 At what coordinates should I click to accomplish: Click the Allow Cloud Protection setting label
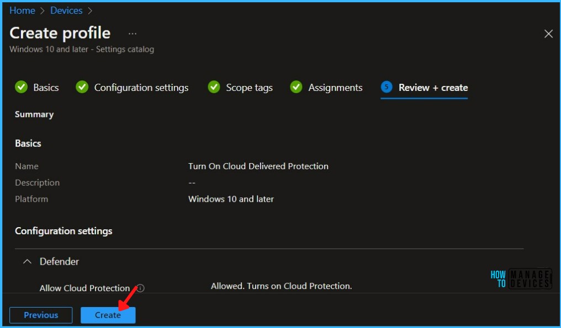click(85, 288)
